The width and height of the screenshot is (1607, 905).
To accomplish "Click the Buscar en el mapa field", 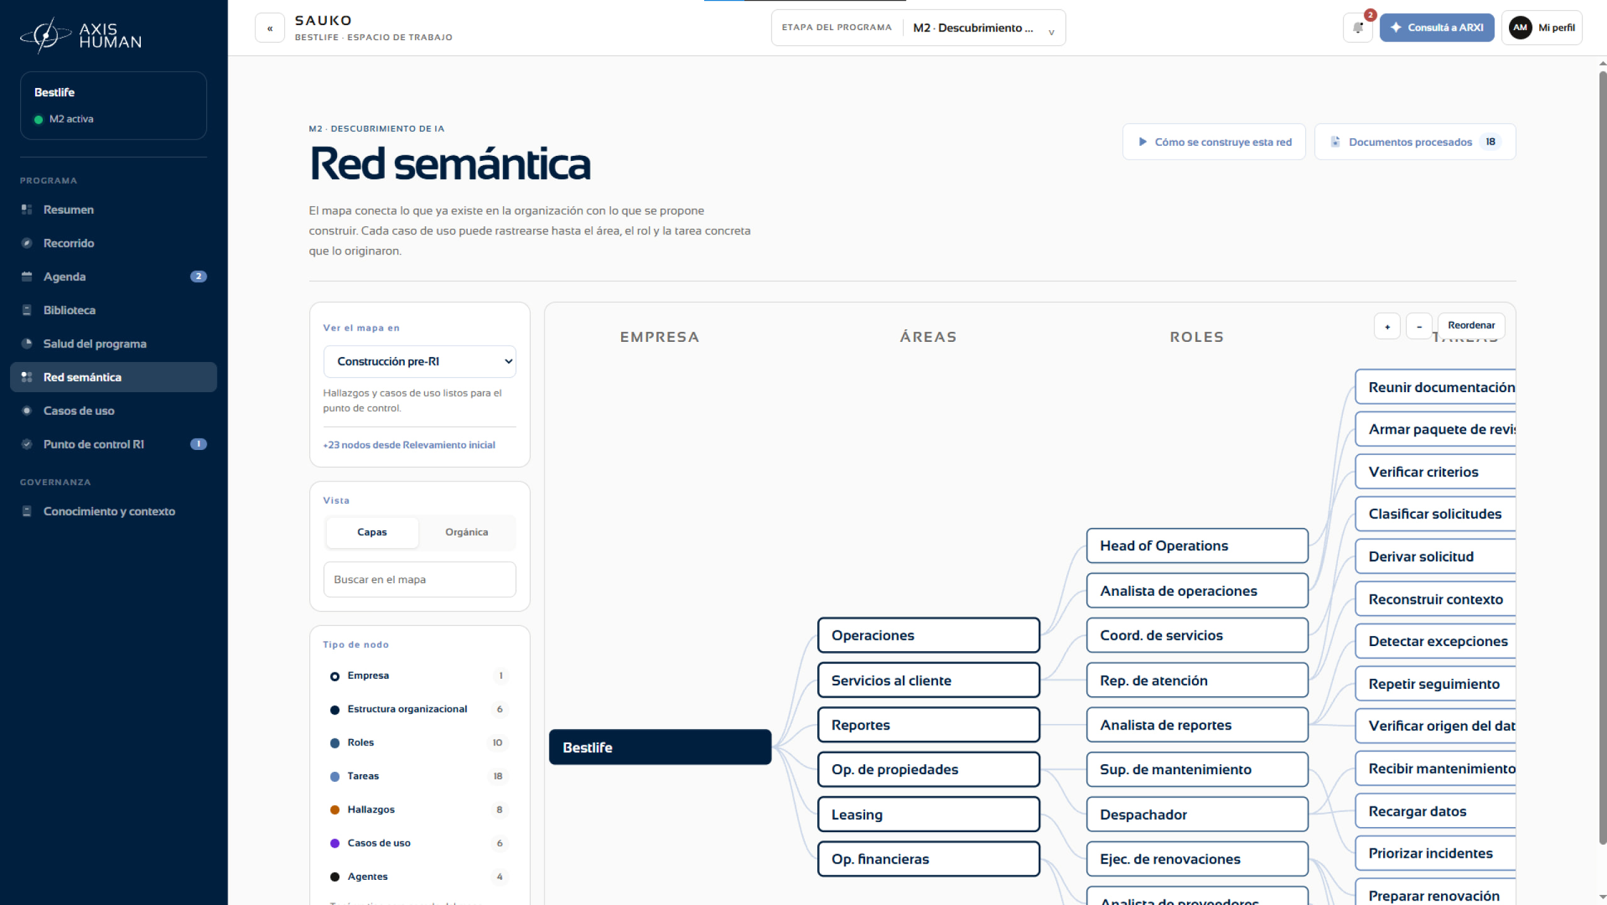I will tap(419, 579).
